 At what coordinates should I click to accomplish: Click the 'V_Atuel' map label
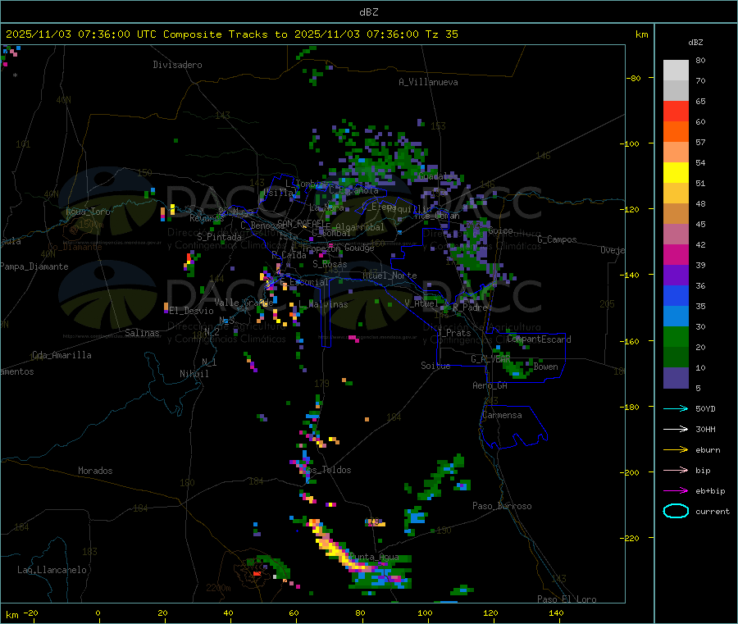click(421, 303)
